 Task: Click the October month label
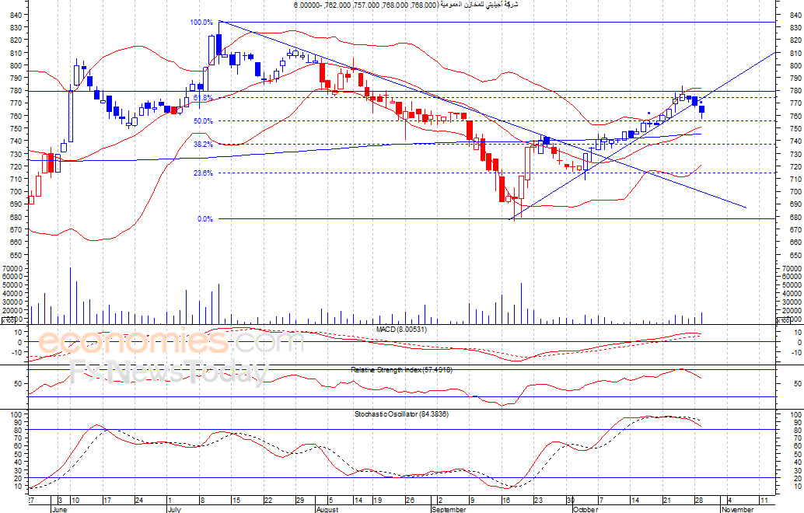point(585,509)
